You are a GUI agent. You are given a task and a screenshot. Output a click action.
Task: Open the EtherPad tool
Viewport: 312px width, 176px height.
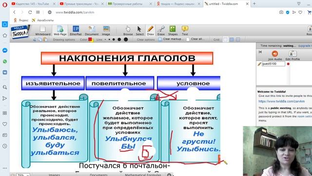coord(76,30)
